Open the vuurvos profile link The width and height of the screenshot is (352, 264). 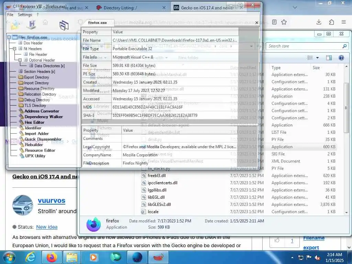52,200
